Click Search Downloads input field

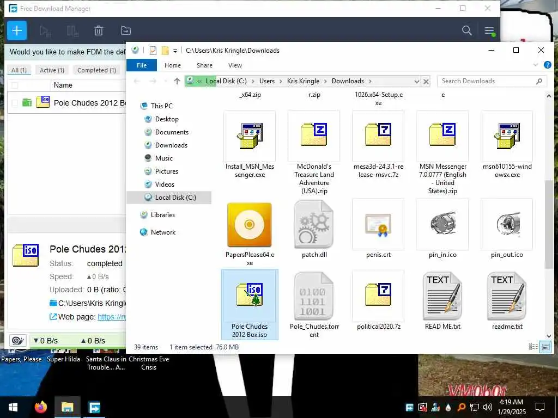point(492,82)
